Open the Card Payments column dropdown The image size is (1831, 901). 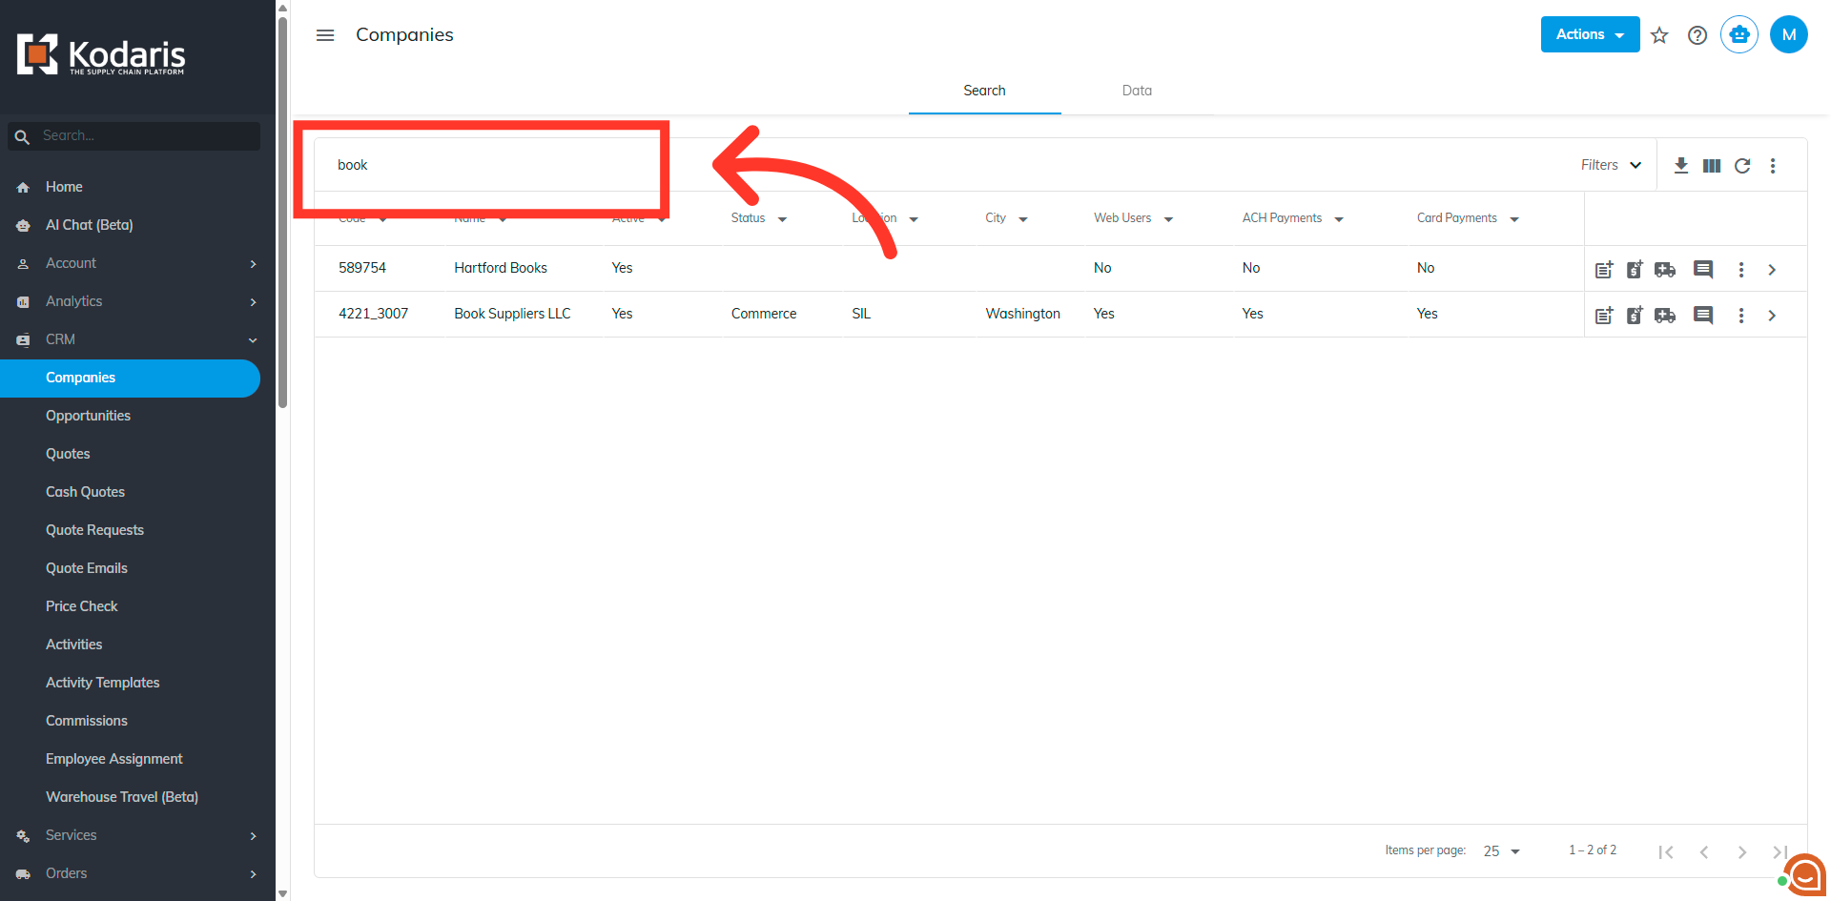1514,219
